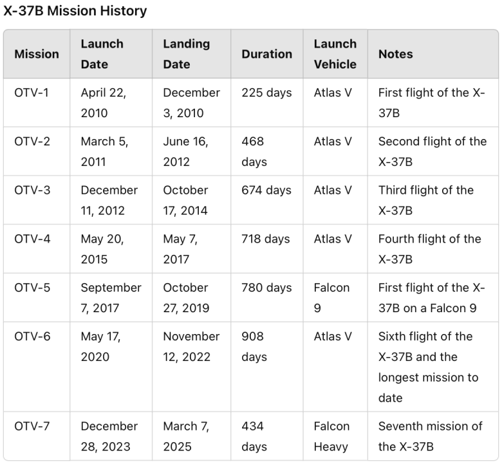Select the OTV-3 mission cell
The image size is (502, 464).
tap(37, 200)
